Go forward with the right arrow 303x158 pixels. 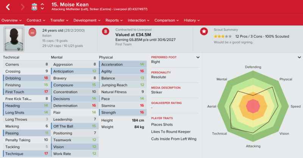(x=23, y=7)
